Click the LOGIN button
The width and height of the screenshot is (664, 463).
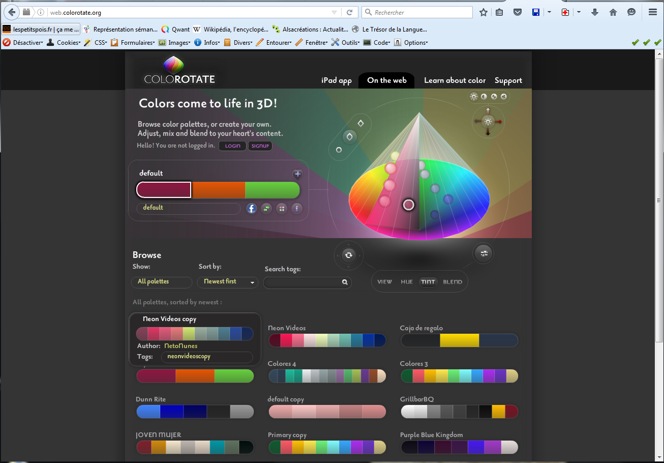pyautogui.click(x=232, y=146)
